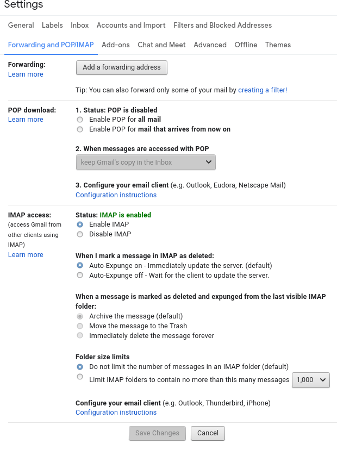Click Add a forwarding address
This screenshot has width=337, height=450.
tap(121, 67)
